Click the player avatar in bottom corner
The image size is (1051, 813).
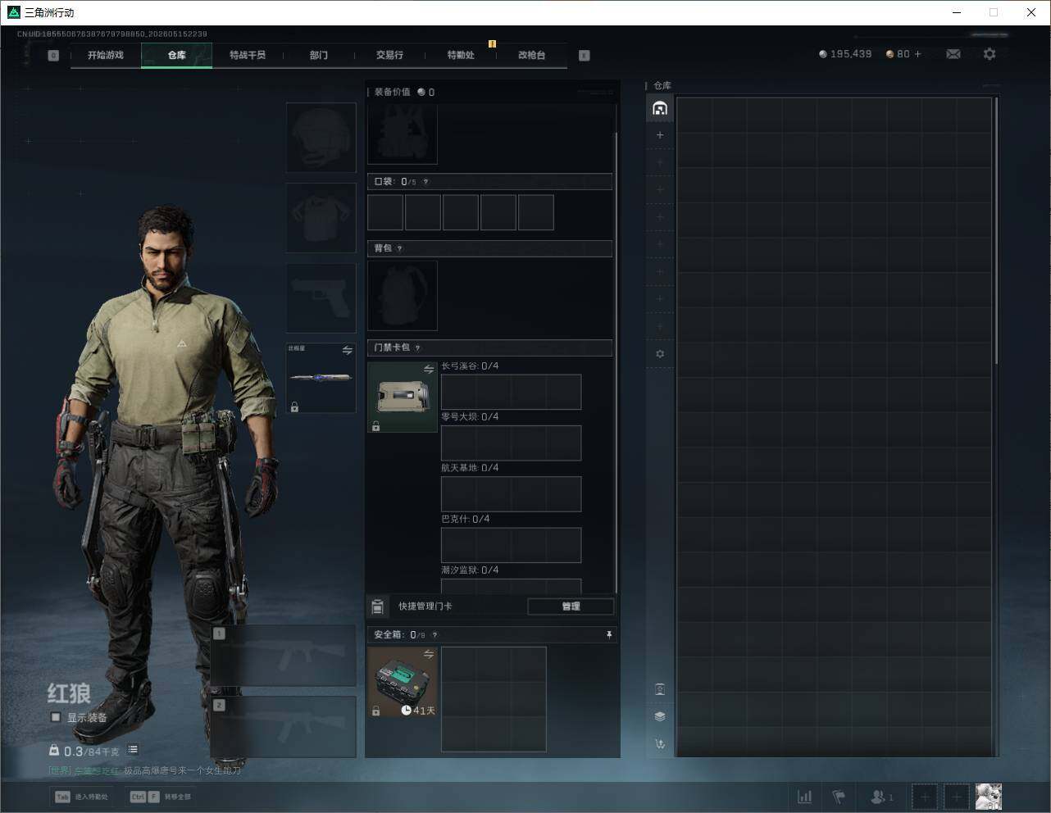(x=989, y=797)
